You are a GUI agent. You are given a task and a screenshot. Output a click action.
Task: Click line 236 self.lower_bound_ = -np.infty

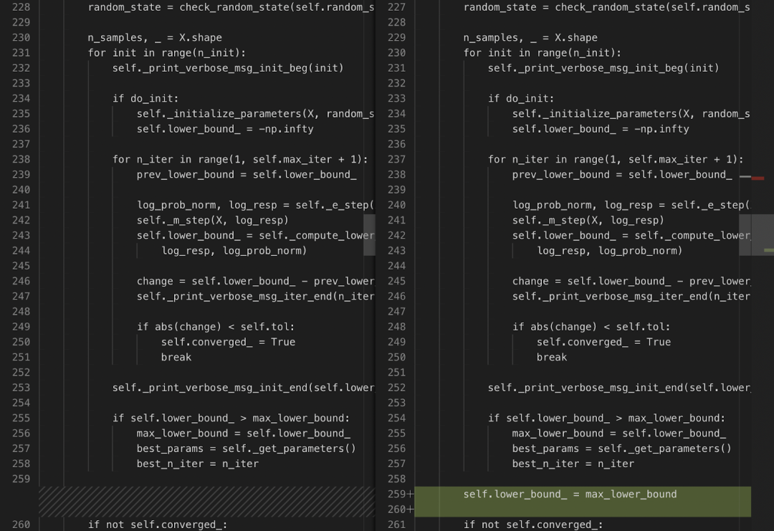[225, 129]
